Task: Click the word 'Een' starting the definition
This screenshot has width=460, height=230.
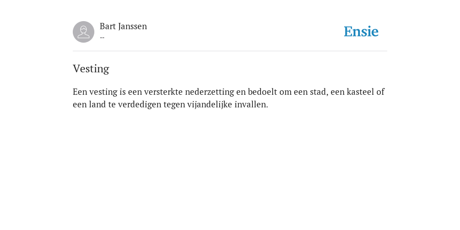Action: 80,92
